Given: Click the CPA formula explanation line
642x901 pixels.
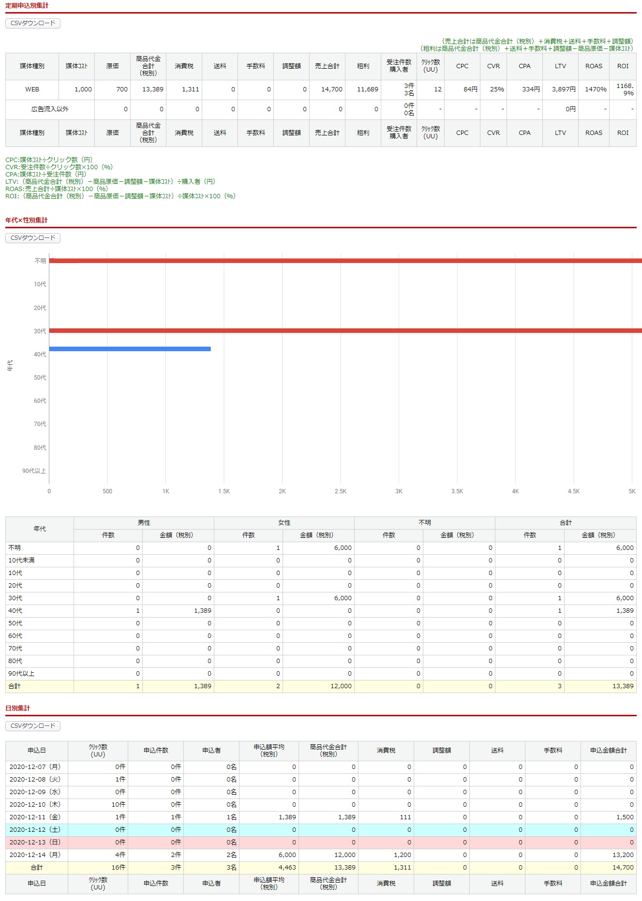Looking at the screenshot, I should pos(46,175).
